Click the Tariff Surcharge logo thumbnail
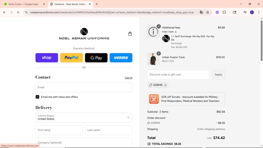 click(166, 38)
